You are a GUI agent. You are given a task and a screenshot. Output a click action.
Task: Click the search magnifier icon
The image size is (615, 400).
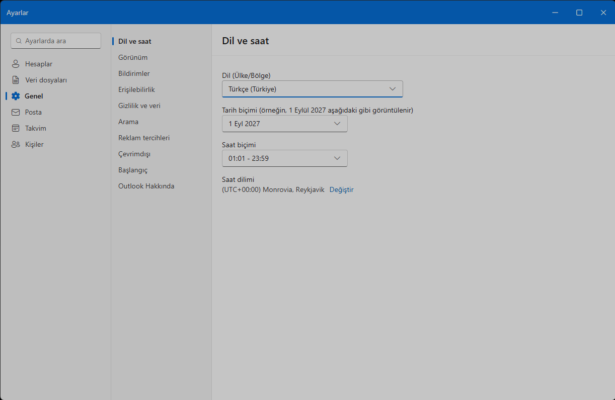tap(19, 41)
